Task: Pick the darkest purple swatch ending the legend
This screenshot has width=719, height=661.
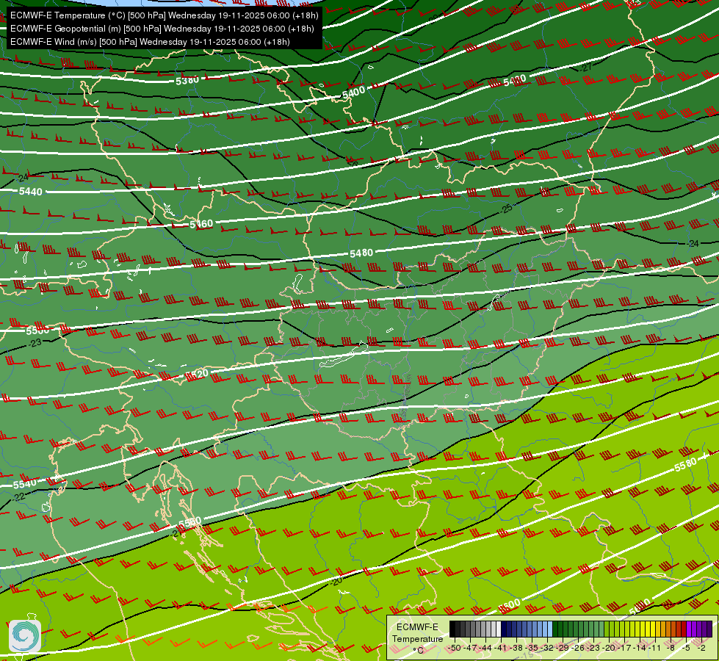Action: [709, 629]
